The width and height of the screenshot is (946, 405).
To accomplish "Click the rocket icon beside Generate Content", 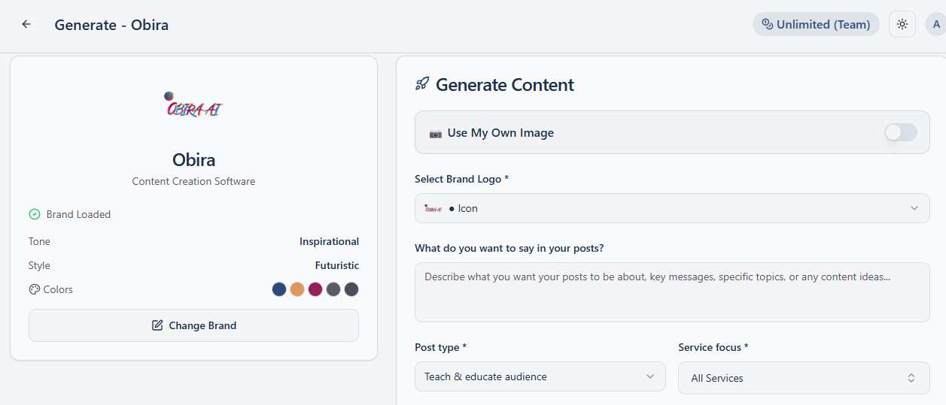I will click(x=422, y=84).
